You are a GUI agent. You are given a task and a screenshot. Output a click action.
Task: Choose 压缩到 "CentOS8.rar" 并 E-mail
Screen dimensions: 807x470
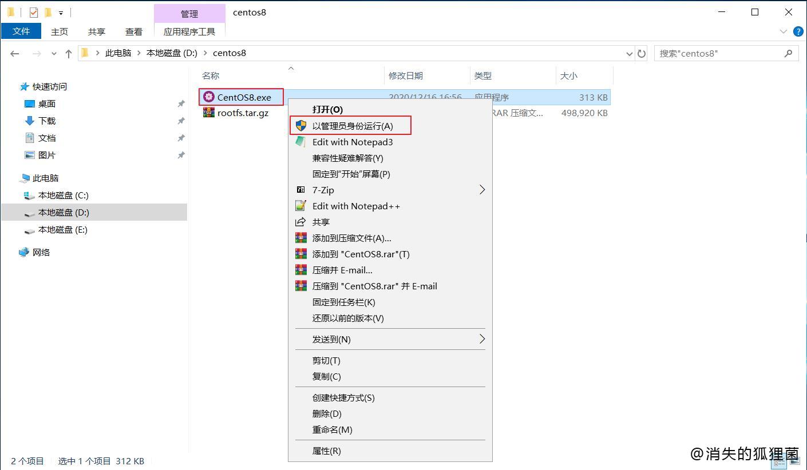[374, 286]
